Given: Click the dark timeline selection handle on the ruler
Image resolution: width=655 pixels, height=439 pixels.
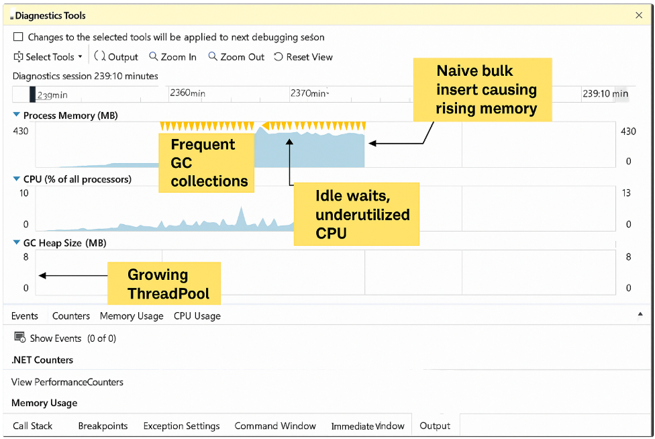Looking at the screenshot, I should (32, 94).
